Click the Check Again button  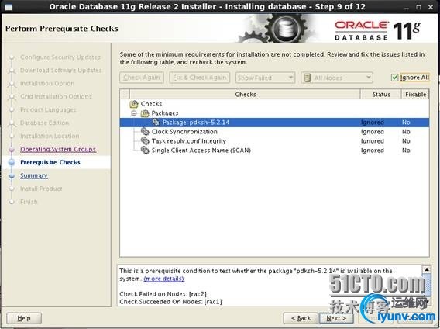click(142, 78)
